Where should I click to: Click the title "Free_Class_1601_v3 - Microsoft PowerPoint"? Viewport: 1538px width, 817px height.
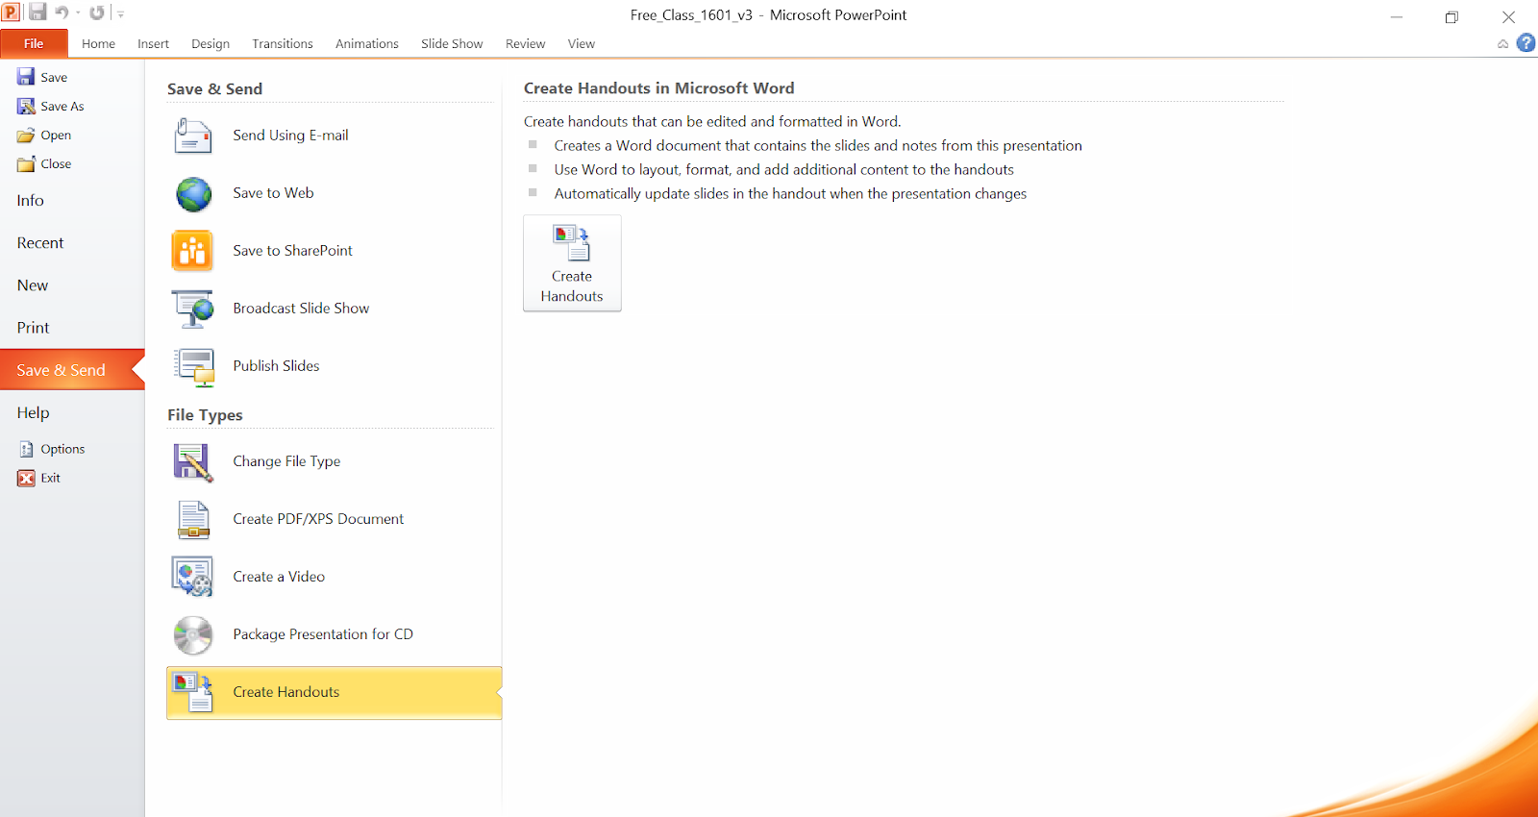tap(769, 15)
